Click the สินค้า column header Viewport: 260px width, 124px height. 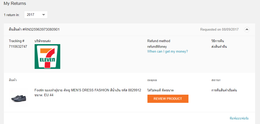(13, 80)
